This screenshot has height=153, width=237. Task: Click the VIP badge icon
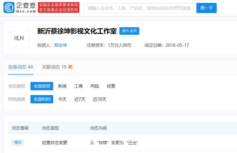point(71,67)
